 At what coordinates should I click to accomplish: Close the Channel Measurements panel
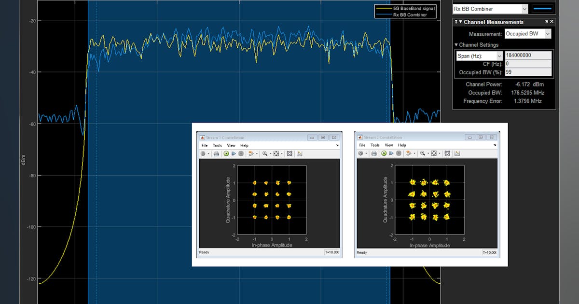tap(552, 22)
